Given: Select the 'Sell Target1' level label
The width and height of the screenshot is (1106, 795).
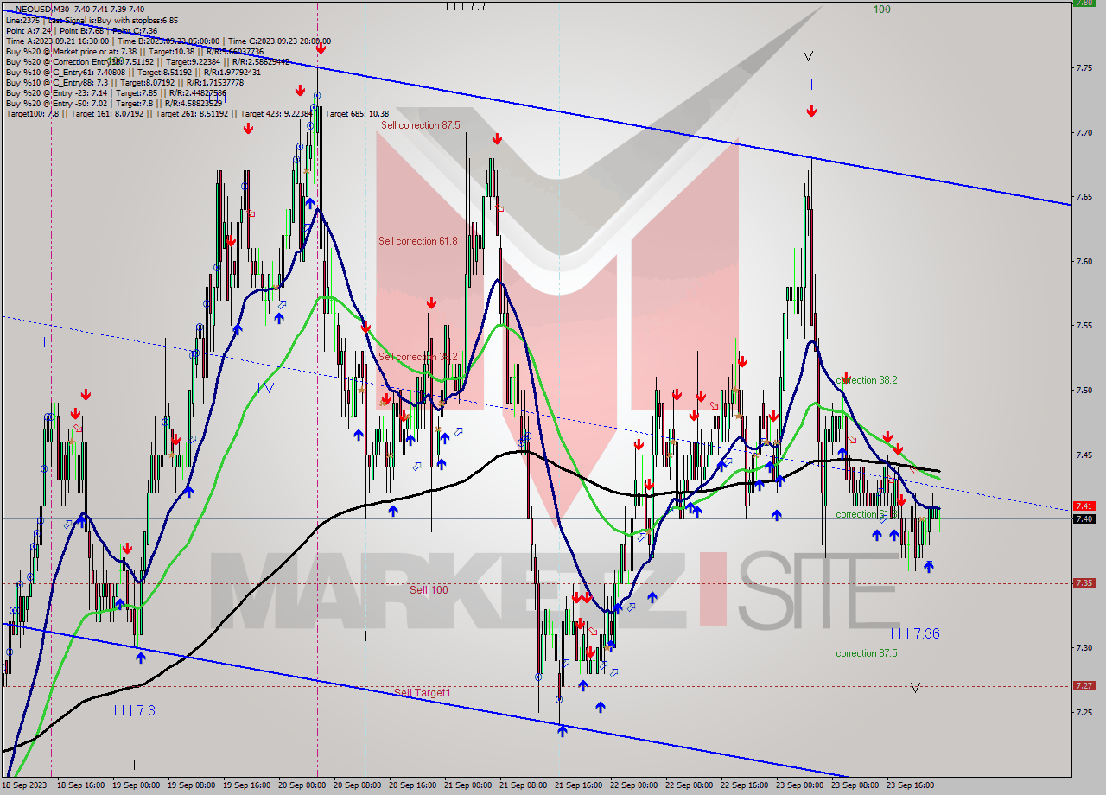Looking at the screenshot, I should (x=422, y=693).
